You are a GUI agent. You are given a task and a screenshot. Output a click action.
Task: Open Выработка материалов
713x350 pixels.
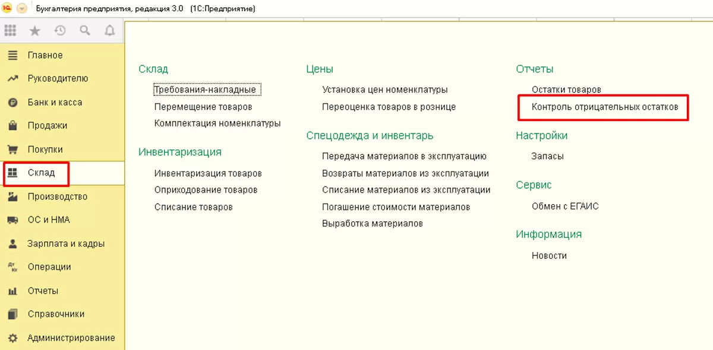(373, 224)
